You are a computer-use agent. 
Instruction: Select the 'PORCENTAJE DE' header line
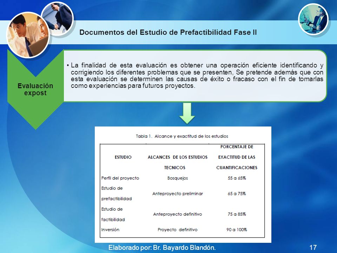pos(237,147)
